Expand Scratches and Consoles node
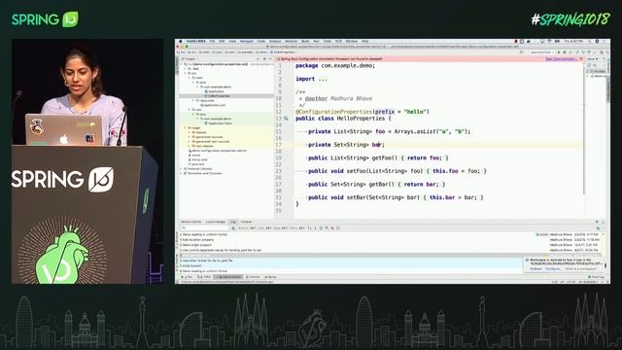622x350 pixels. (181, 173)
